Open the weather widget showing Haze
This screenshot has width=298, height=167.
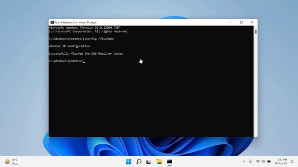pyautogui.click(x=11, y=162)
